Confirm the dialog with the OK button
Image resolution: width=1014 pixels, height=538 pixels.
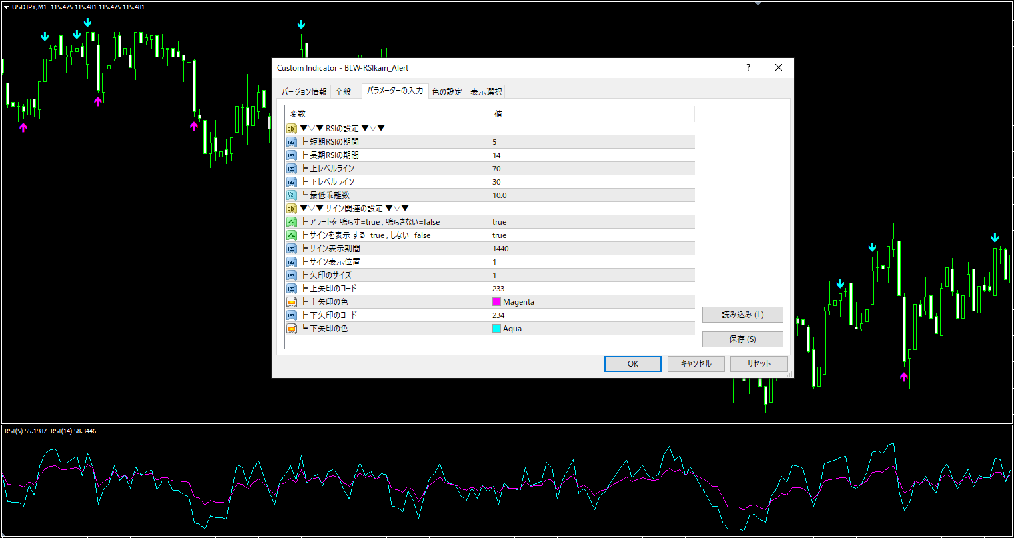pos(633,364)
